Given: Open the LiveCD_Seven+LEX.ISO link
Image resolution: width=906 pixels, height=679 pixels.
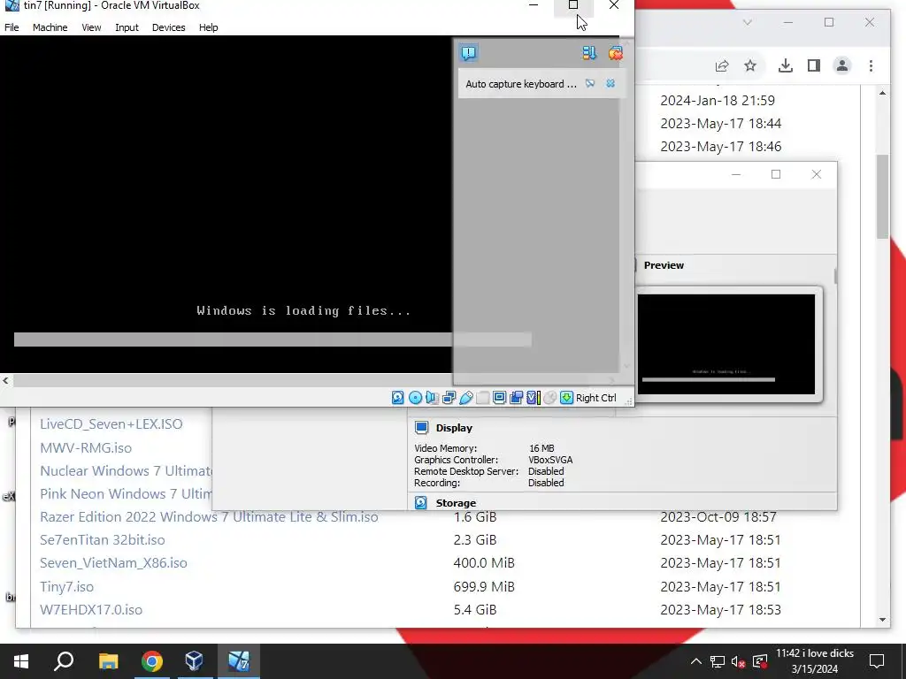Looking at the screenshot, I should point(111,423).
